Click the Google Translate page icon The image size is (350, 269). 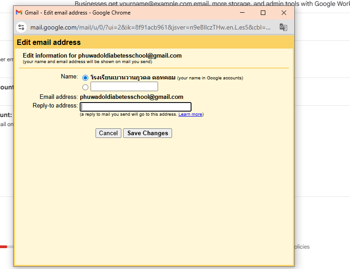[283, 27]
